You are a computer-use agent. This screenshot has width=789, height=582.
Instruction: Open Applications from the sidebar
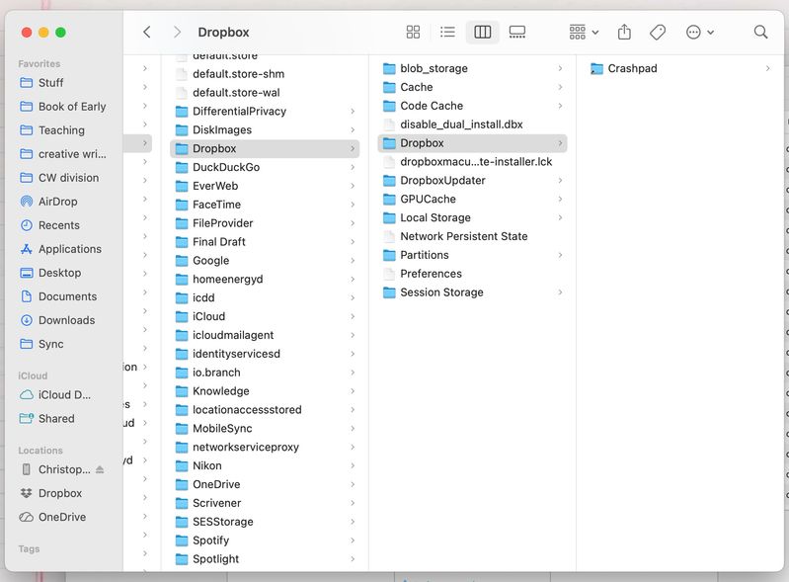click(x=69, y=249)
